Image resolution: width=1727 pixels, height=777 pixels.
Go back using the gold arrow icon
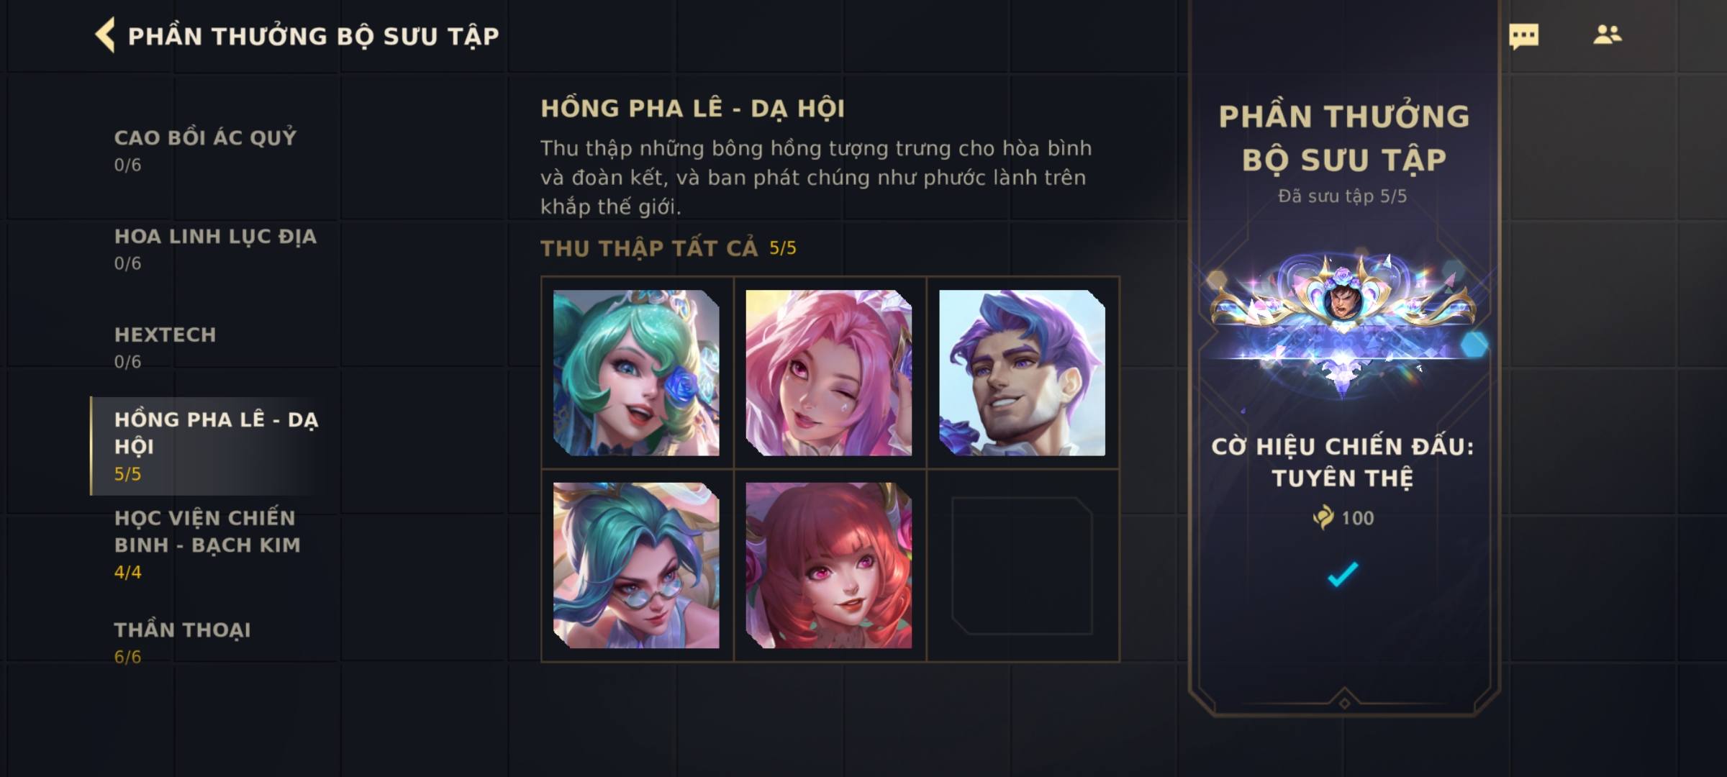coord(105,35)
